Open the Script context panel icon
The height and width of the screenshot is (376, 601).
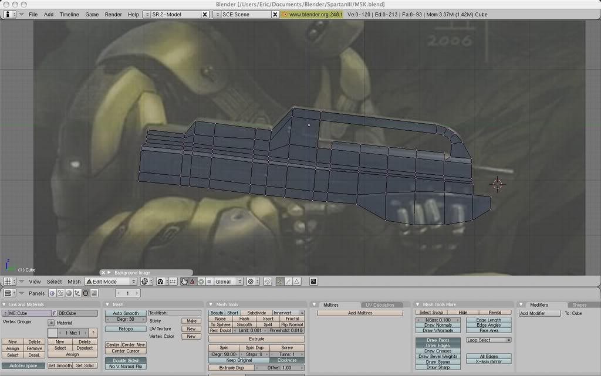60,293
